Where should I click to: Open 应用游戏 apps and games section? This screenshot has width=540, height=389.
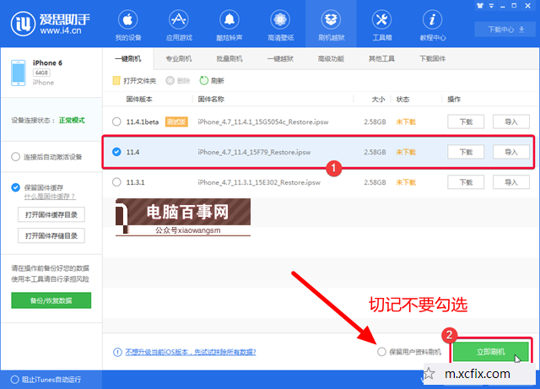(x=179, y=25)
